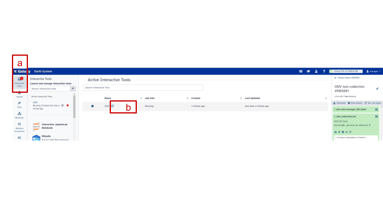Viewport: 383px width, 215px height.
Task: Expand dataset 1 odv-coll-manager_QV.state
Action: (350, 109)
